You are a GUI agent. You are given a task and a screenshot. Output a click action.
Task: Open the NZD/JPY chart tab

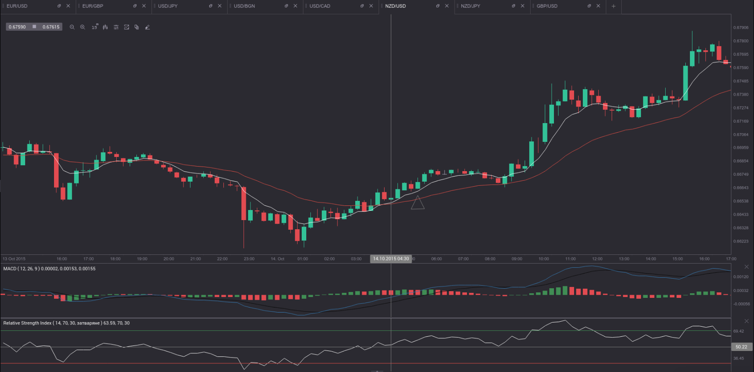coord(471,6)
